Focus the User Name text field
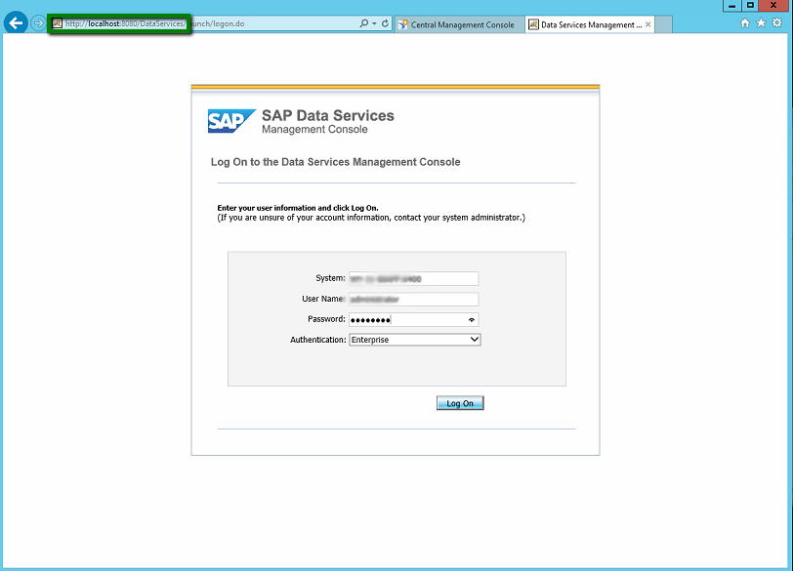The width and height of the screenshot is (793, 571). [x=413, y=299]
